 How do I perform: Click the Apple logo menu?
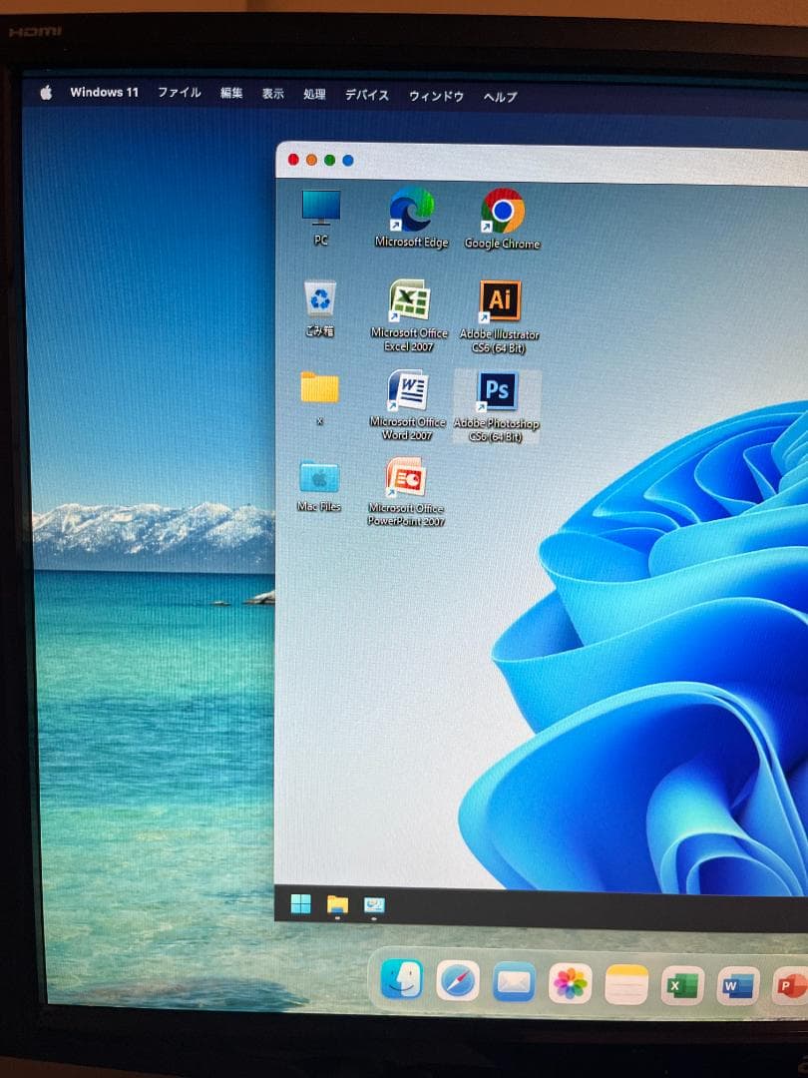click(46, 93)
